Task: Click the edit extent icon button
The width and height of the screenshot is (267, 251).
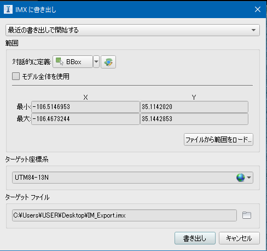Action: 108,62
